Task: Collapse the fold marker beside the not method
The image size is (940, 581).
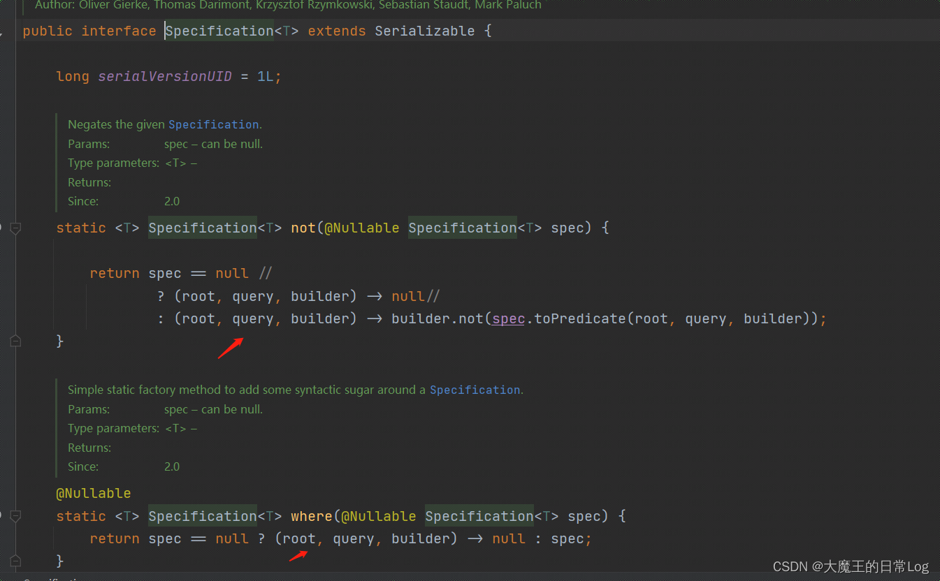Action: 15,228
